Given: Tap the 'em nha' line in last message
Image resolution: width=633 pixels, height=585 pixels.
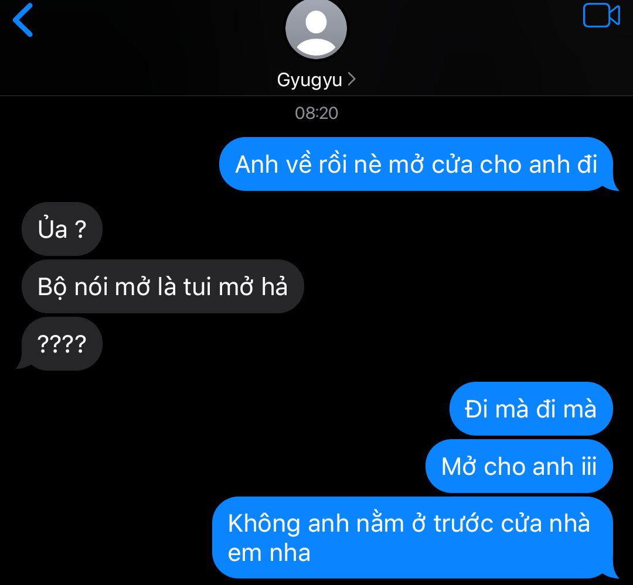Looking at the screenshot, I should point(269,552).
